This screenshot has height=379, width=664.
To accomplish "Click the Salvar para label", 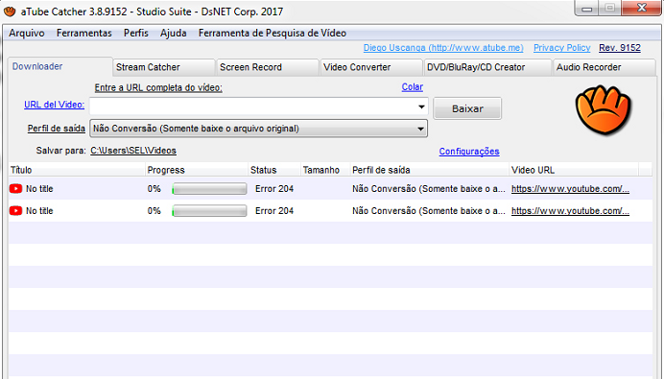I will (61, 151).
